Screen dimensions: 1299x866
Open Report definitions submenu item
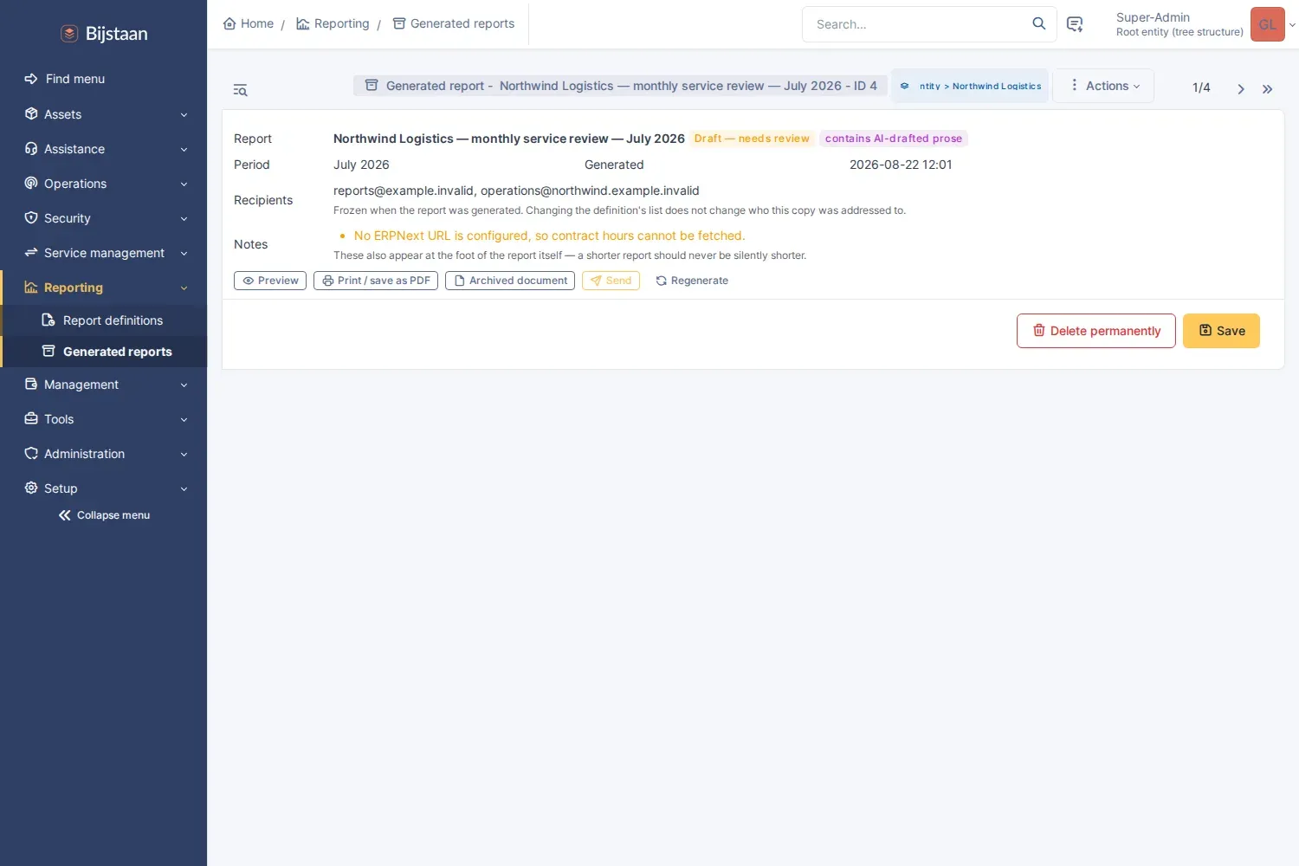click(104, 320)
